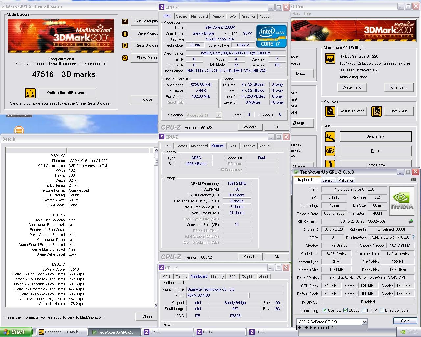Viewport: 421px width, 337px height.
Task: Switch to Mainboard tab in top CPU-Z
Action: click(199, 16)
